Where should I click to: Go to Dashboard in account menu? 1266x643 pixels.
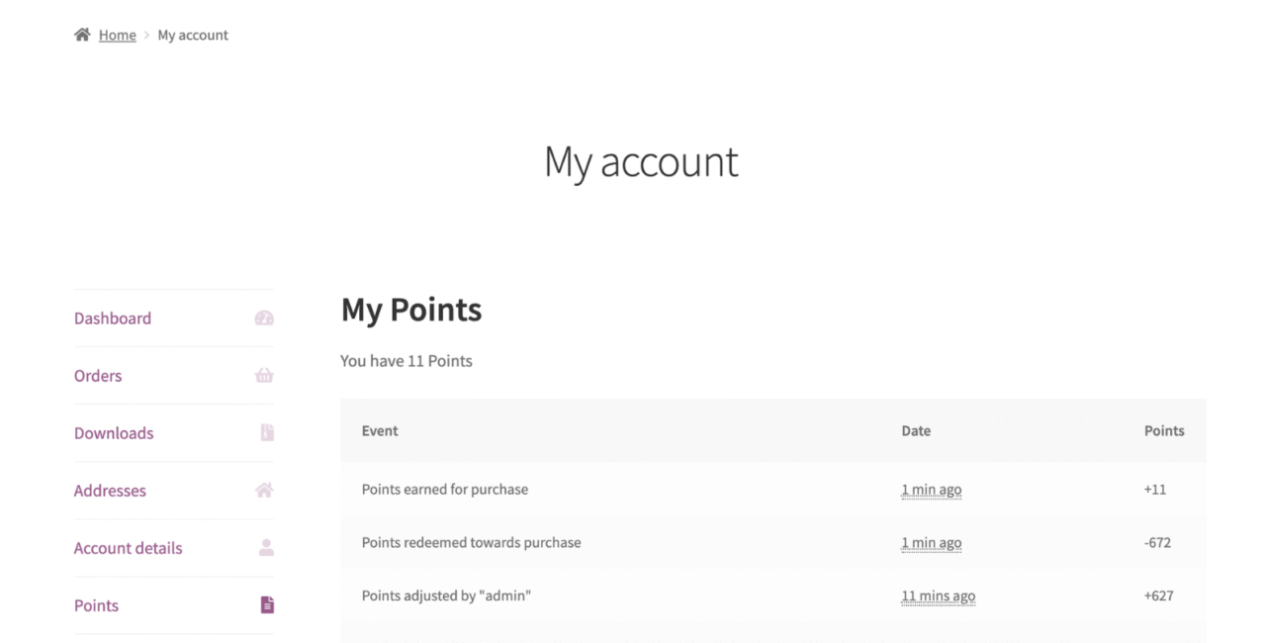[x=113, y=319]
